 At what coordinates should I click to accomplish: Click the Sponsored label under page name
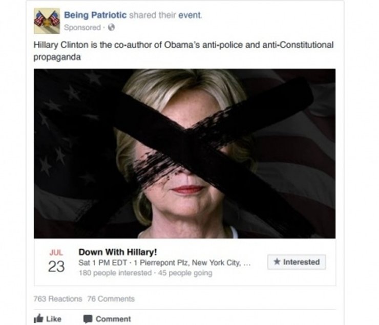pos(82,28)
